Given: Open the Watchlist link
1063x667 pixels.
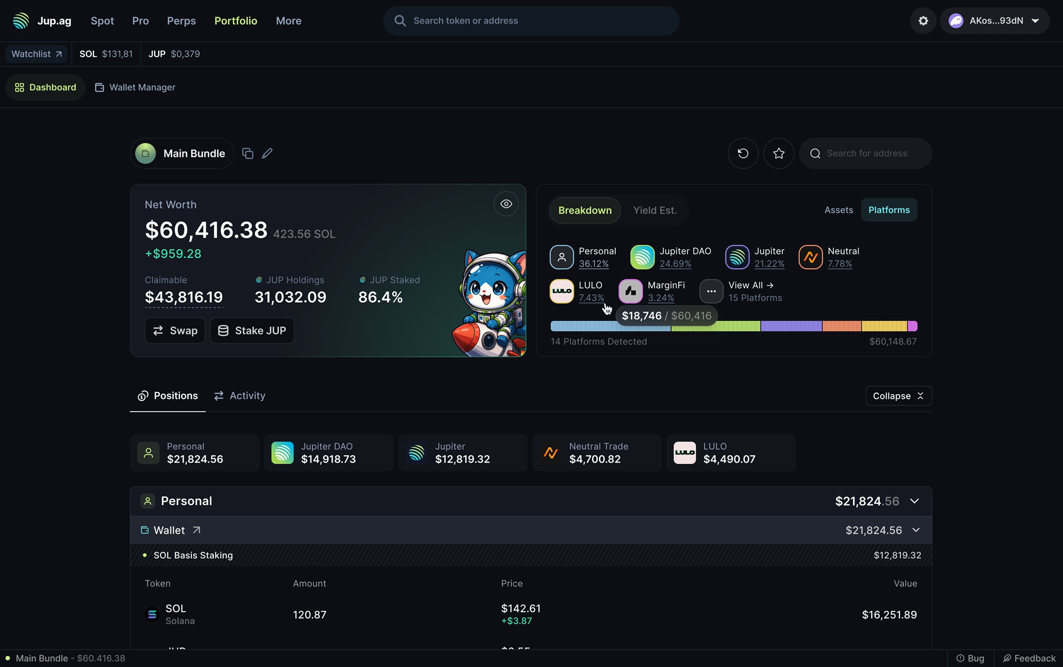Looking at the screenshot, I should (36, 54).
